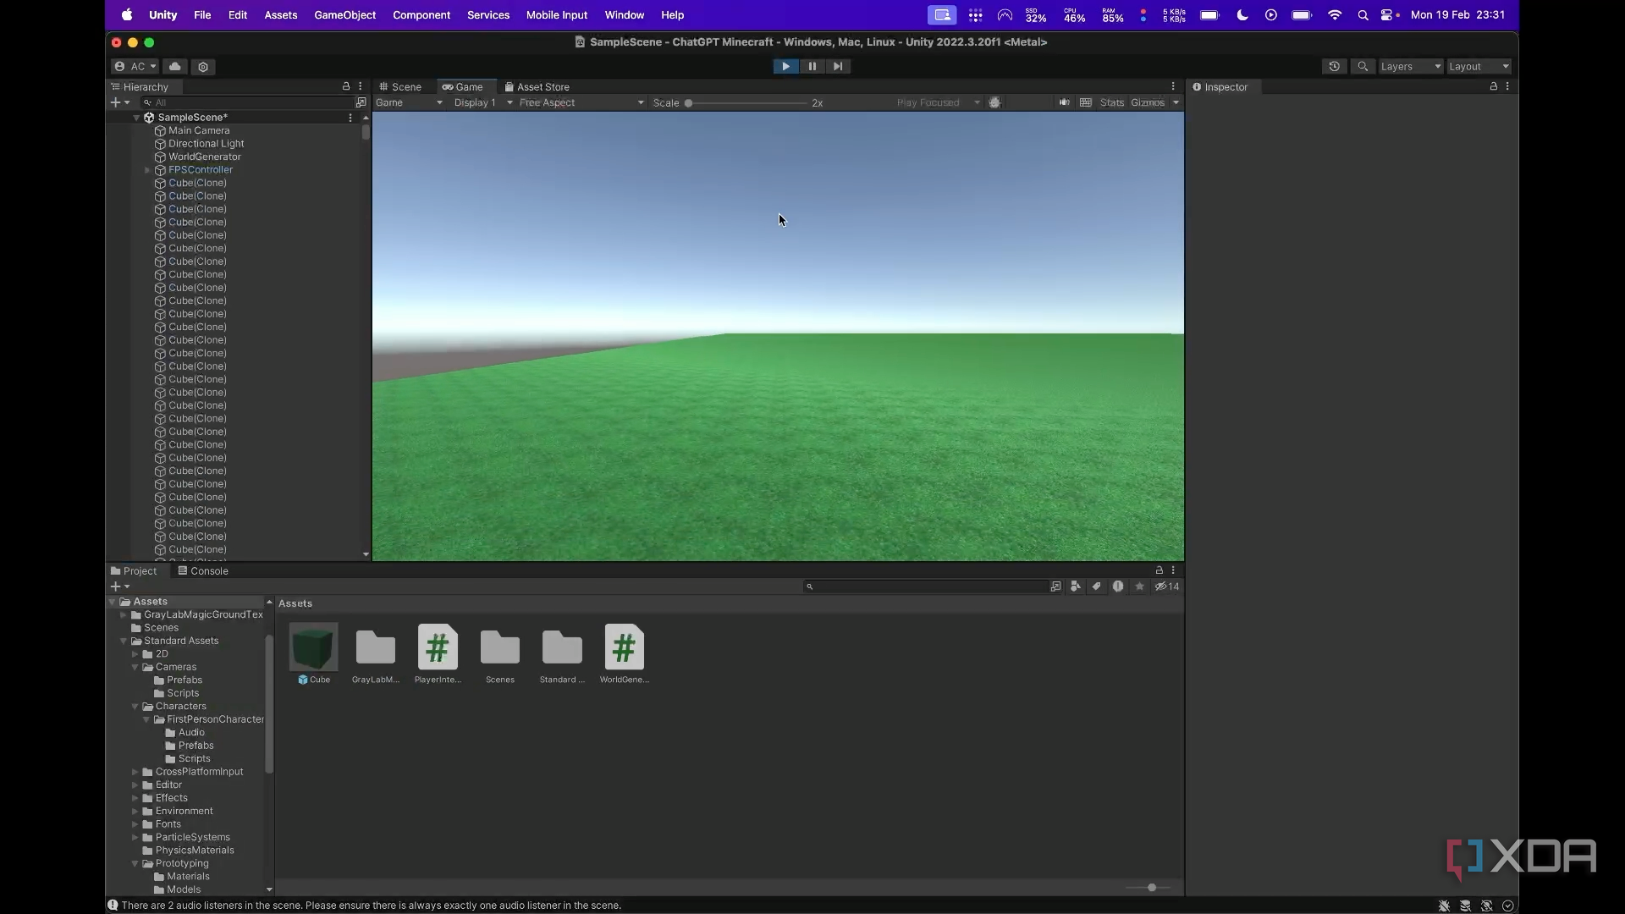Lock the Project panel
The height and width of the screenshot is (914, 1625).
tap(1160, 570)
